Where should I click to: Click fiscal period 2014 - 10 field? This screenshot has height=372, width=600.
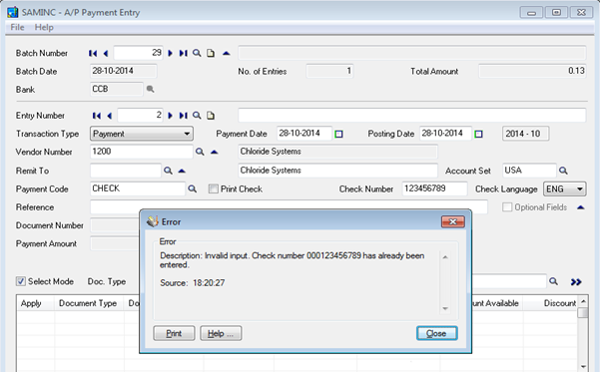point(525,134)
